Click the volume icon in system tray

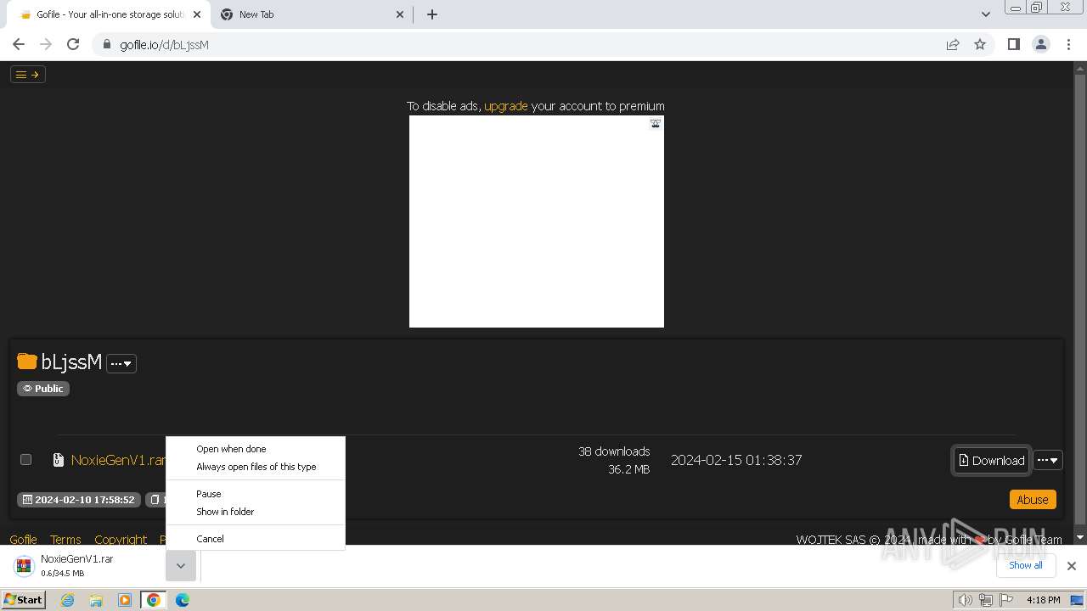[966, 600]
